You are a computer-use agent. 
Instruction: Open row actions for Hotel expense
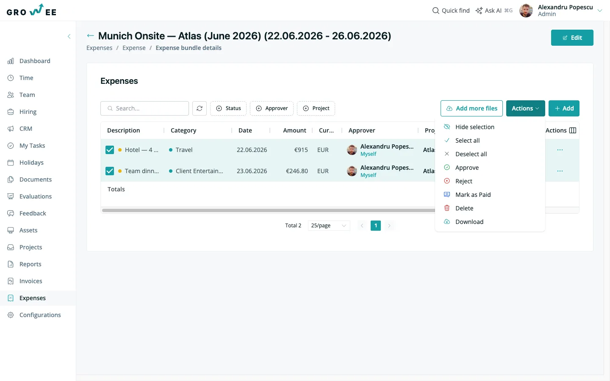(560, 150)
